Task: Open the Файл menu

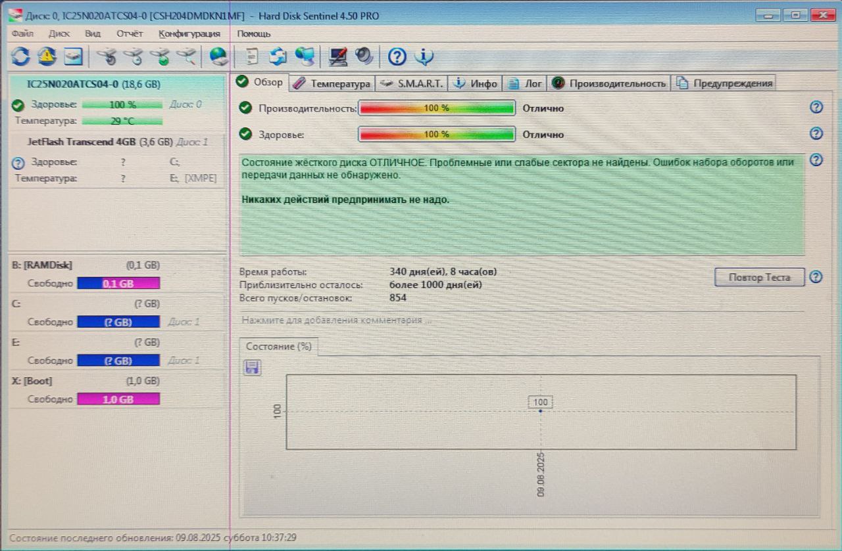Action: pyautogui.click(x=23, y=33)
